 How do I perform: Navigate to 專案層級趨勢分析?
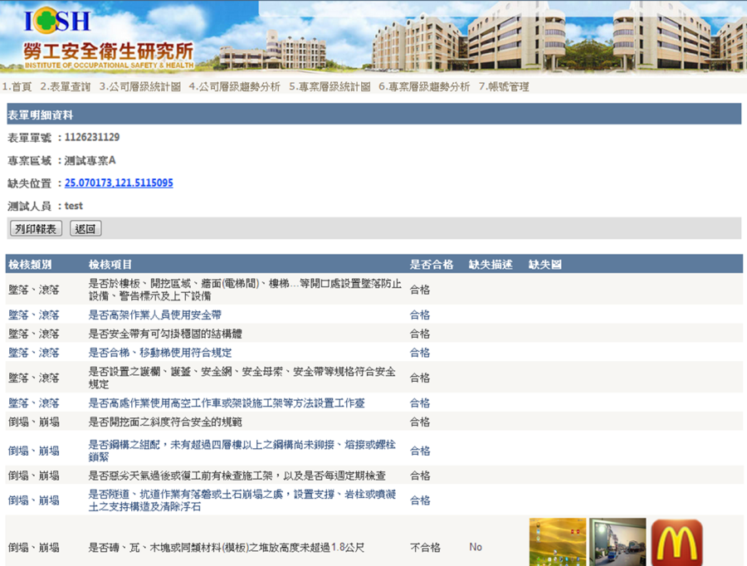[424, 86]
